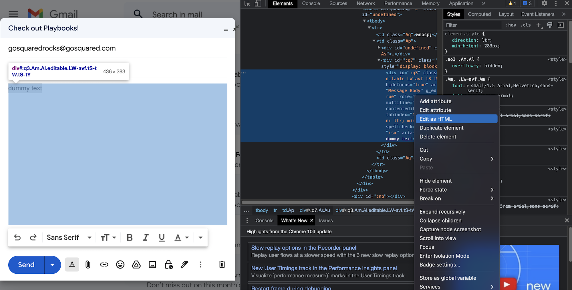Open Slow replay options in the Recorder link
The image size is (572, 290).
[x=303, y=248]
